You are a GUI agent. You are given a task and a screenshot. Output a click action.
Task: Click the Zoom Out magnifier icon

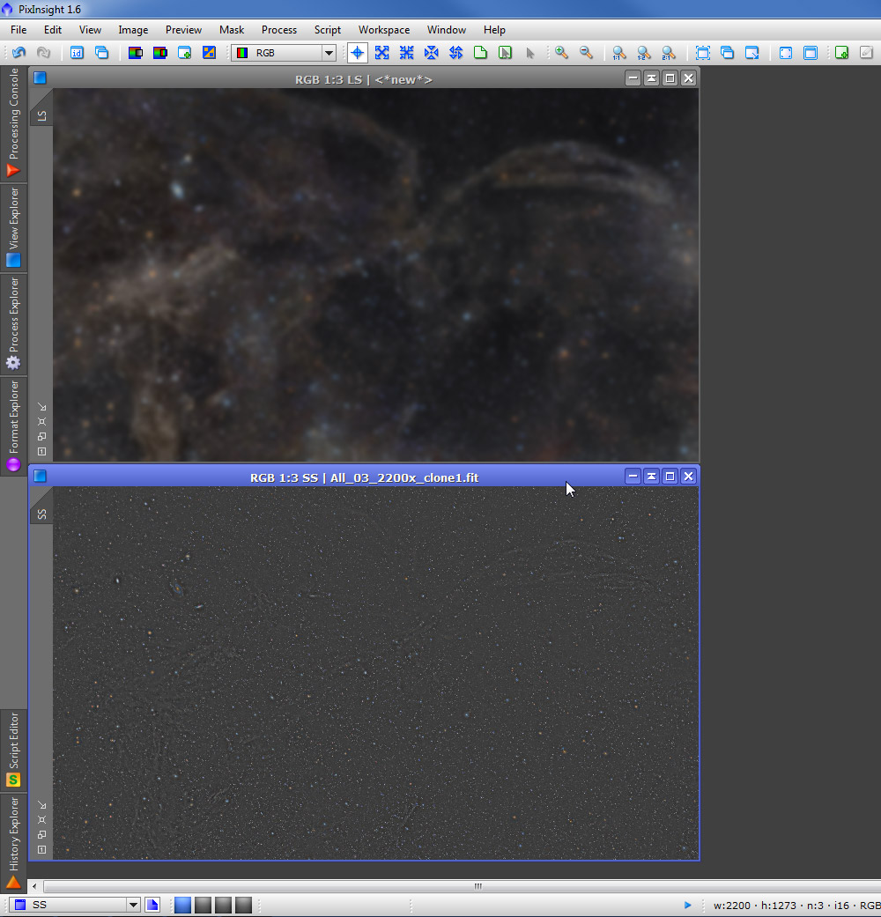[586, 53]
